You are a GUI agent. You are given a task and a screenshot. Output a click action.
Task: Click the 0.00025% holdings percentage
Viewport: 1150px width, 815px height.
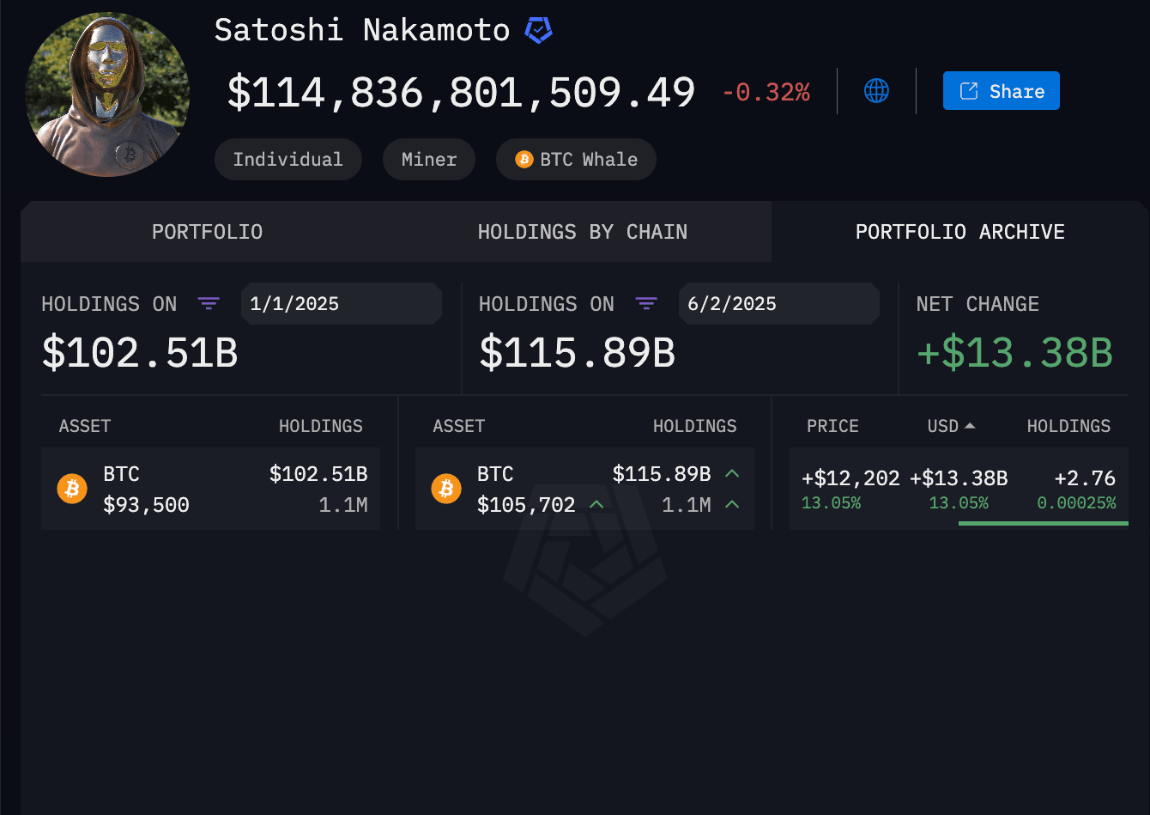1076,503
